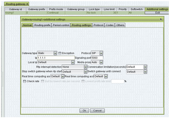Focus the Signaling port field
The image size is (169, 118).
[x=97, y=58]
